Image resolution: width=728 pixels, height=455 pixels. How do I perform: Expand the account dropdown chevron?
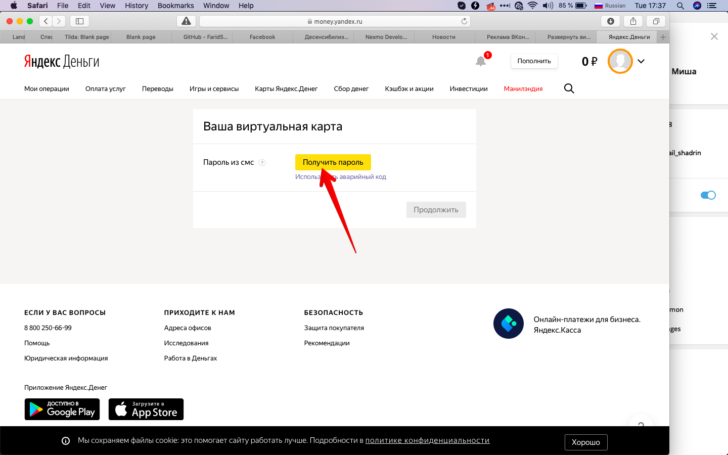[x=641, y=61]
